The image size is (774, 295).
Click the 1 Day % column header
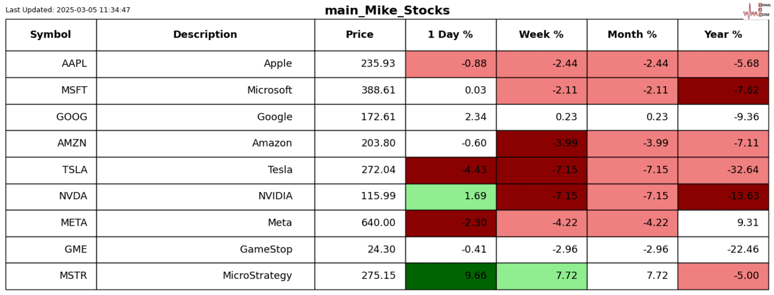click(451, 35)
